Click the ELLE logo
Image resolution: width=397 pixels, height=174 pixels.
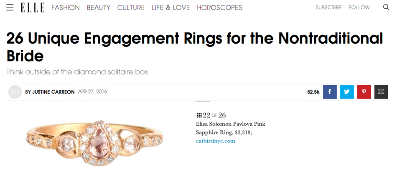(33, 7)
